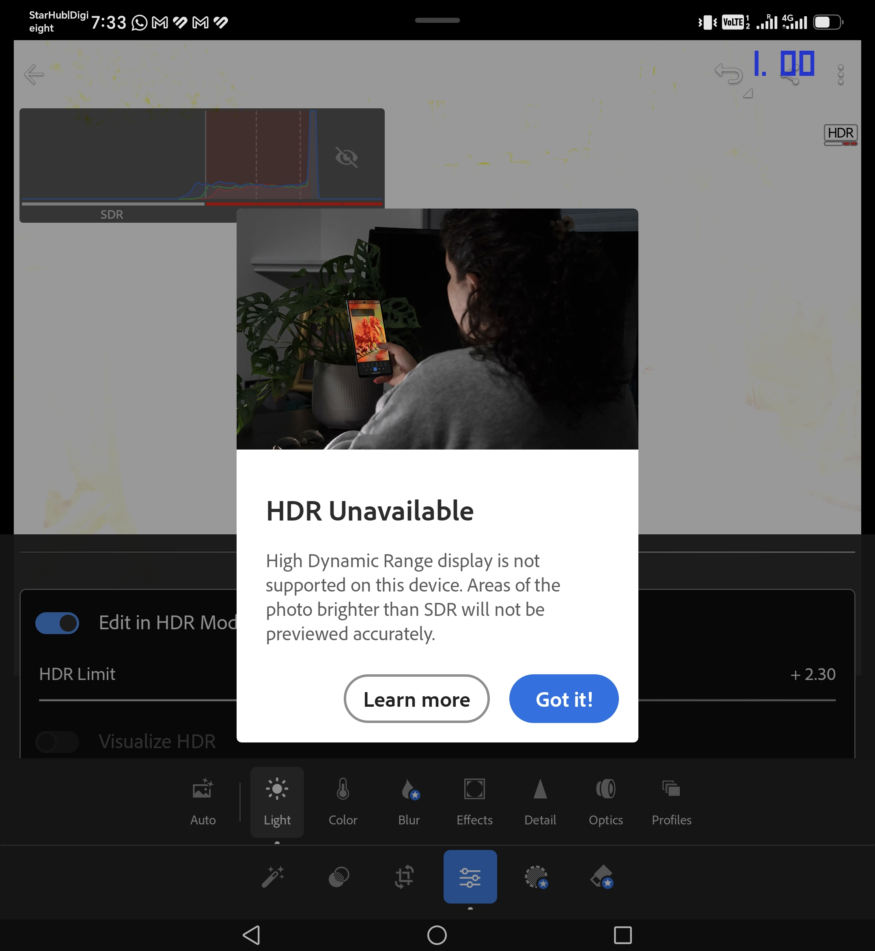The height and width of the screenshot is (951, 875).
Task: Tap the Android home navigation button
Action: coord(437,935)
